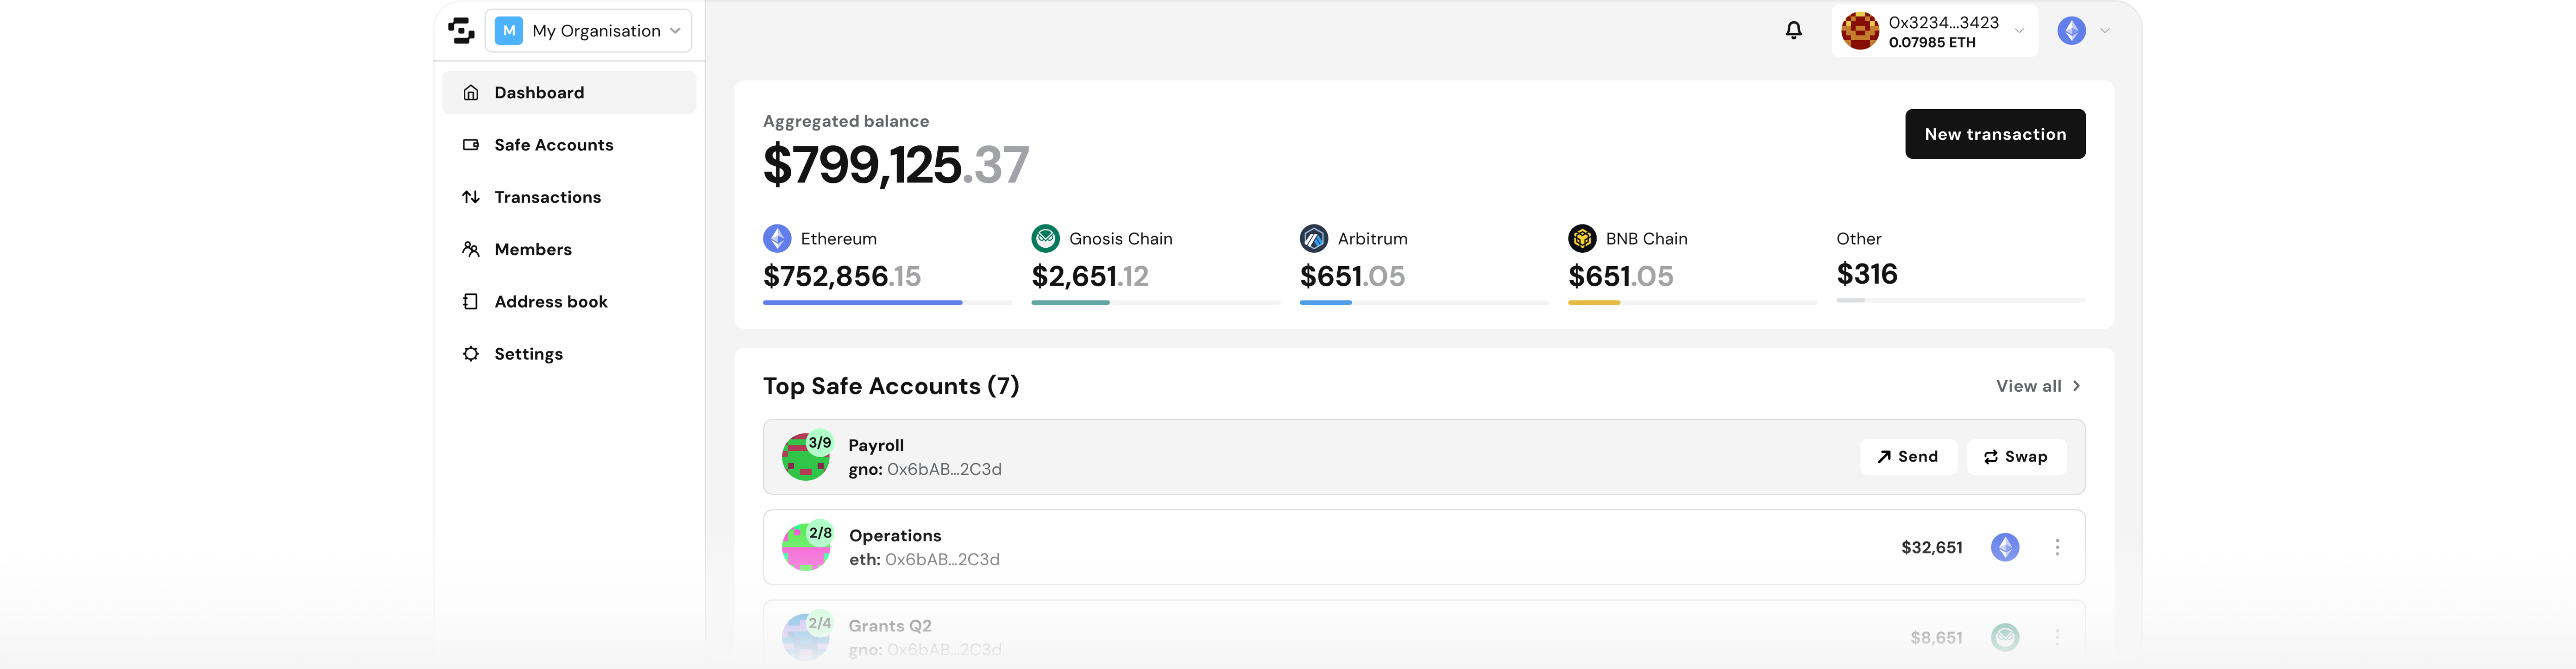2576x669 pixels.
Task: Click View all Safe Accounts link
Action: click(x=2037, y=386)
